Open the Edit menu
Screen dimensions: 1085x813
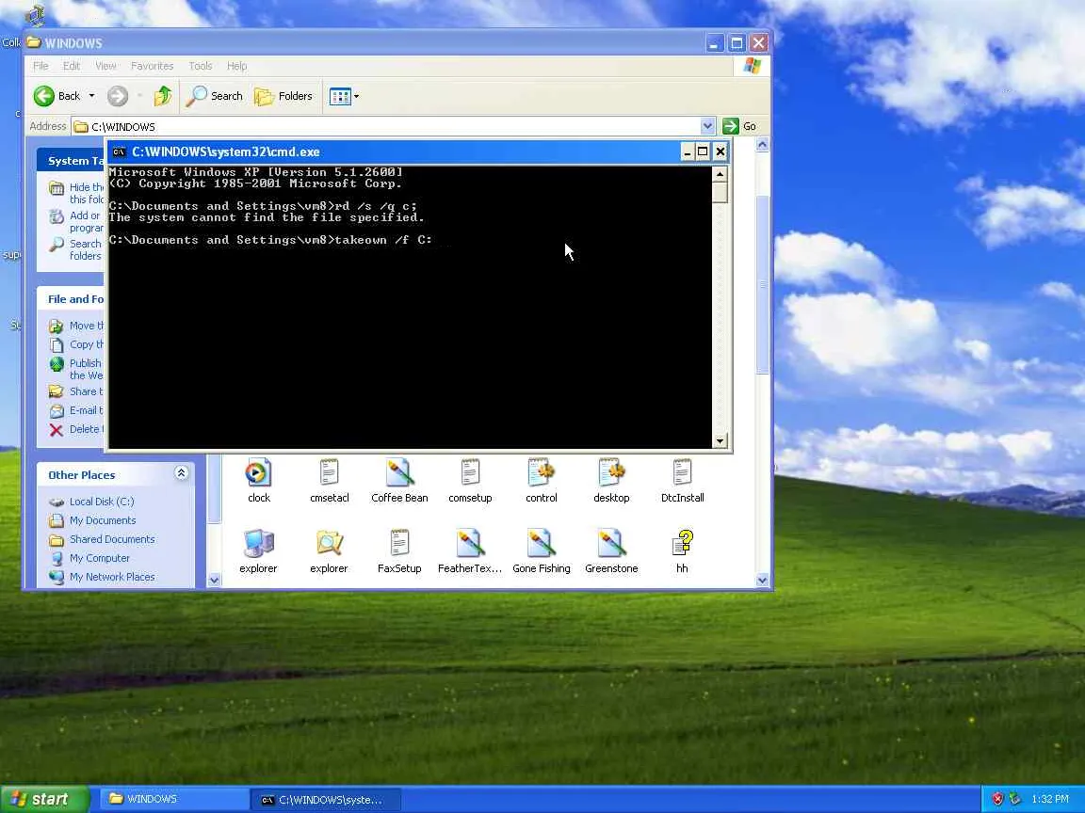tap(72, 66)
